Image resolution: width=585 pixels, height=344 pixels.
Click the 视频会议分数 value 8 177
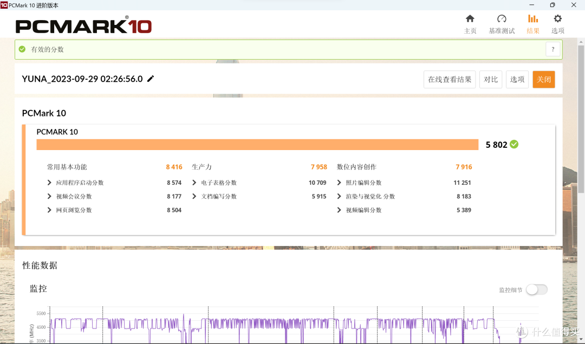(174, 196)
